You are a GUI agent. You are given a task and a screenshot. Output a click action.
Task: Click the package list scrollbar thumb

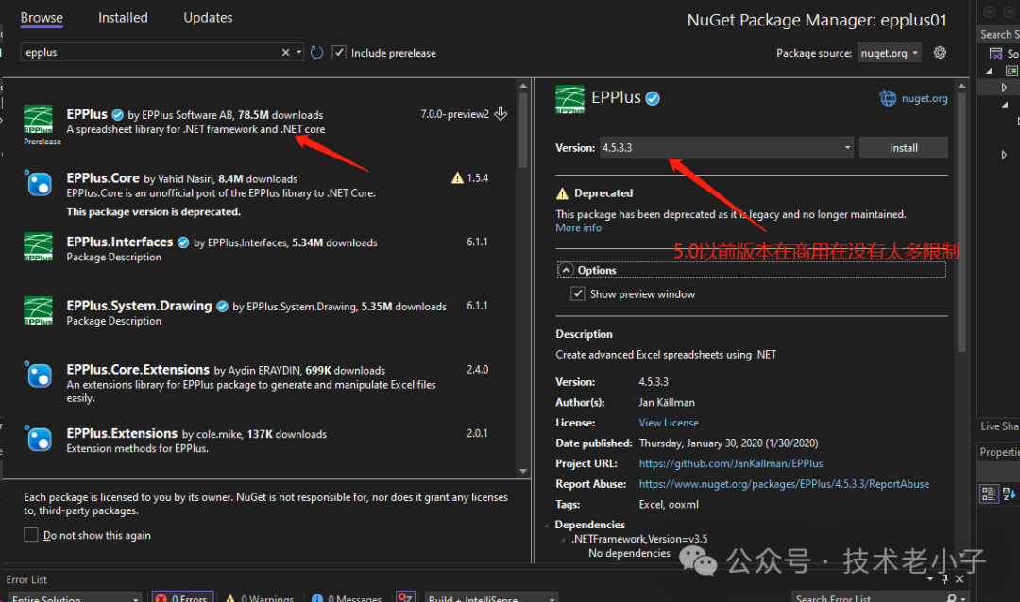[x=523, y=130]
